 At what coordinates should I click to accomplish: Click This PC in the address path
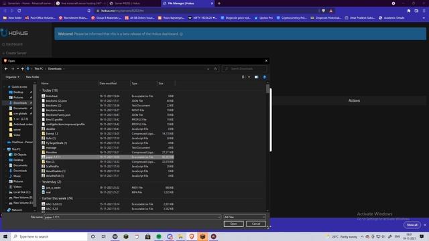(39, 69)
